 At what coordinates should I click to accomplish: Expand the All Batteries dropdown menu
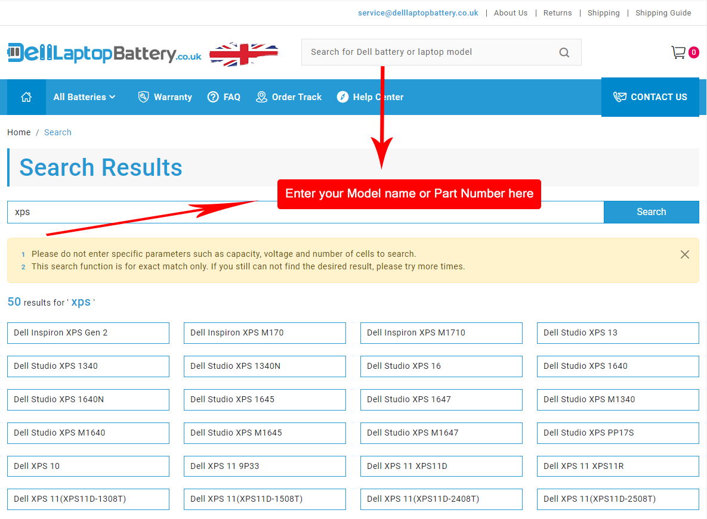(x=84, y=97)
